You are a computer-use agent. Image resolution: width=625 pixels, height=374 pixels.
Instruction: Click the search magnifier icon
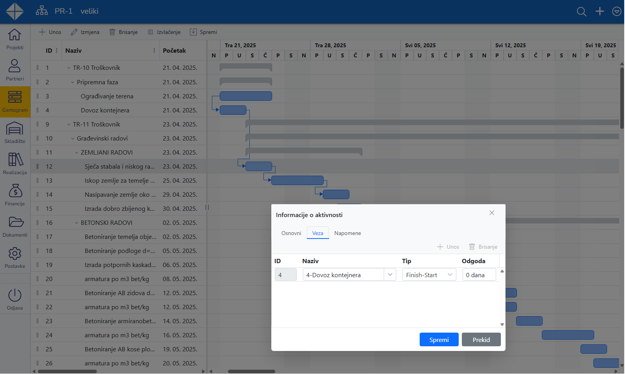(581, 12)
